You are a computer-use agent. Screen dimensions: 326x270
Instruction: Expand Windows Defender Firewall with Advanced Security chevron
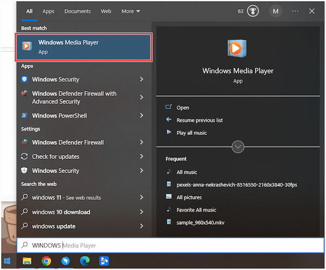[x=142, y=97]
